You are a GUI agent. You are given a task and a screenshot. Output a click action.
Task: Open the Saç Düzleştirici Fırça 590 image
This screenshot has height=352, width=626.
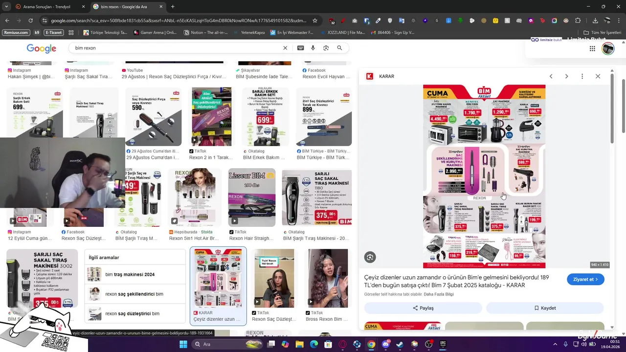153,117
